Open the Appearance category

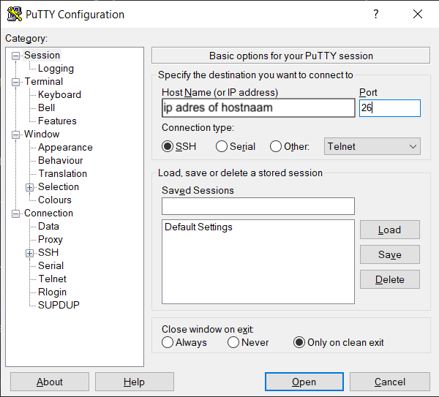(x=65, y=147)
